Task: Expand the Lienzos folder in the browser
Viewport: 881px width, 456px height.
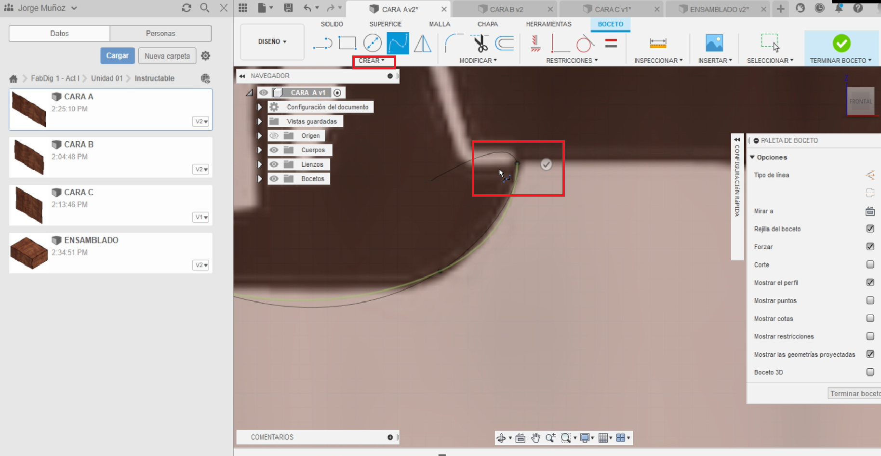Action: click(260, 164)
